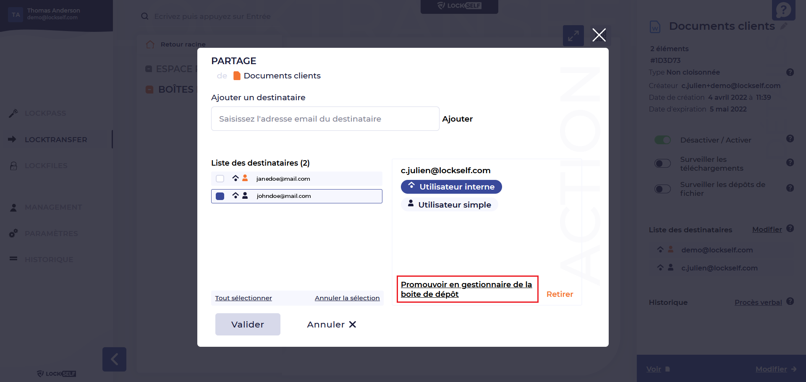The height and width of the screenshot is (382, 806).
Task: Click help icon next to Désactiver / Activer
Action: [x=790, y=139]
